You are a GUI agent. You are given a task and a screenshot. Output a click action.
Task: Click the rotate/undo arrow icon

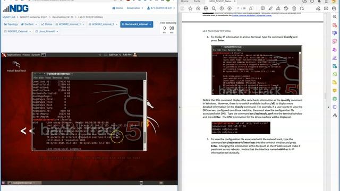(302, 8)
